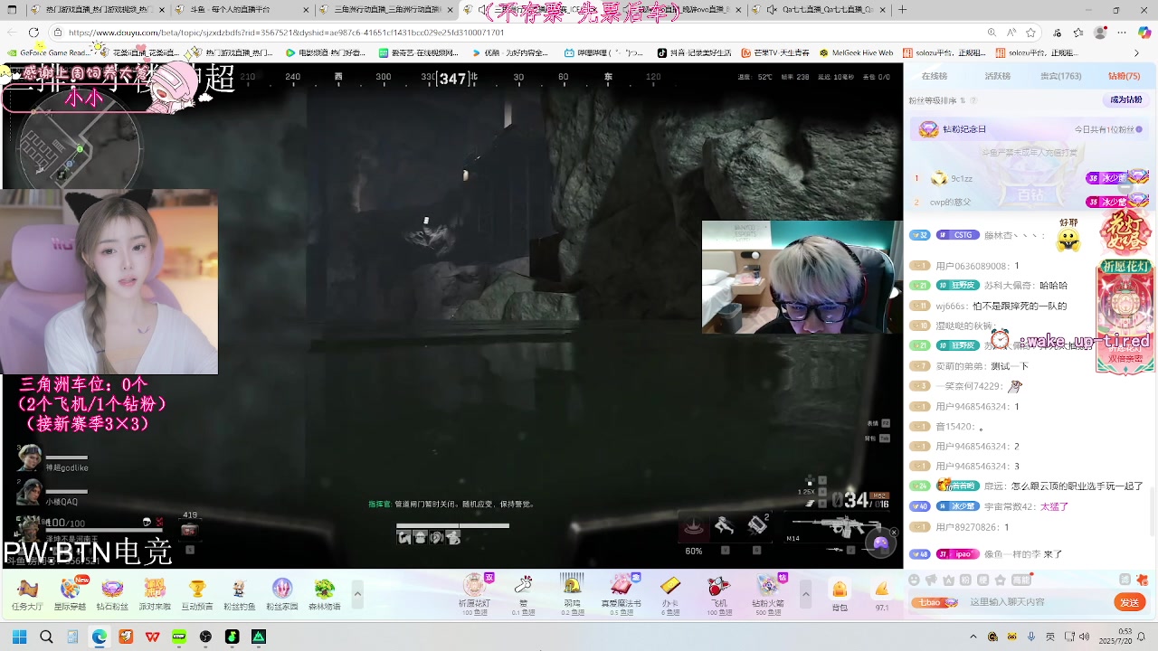Viewport: 1158px width, 651px height.
Task: Click the tbao fan badge selector
Action: click(x=934, y=602)
